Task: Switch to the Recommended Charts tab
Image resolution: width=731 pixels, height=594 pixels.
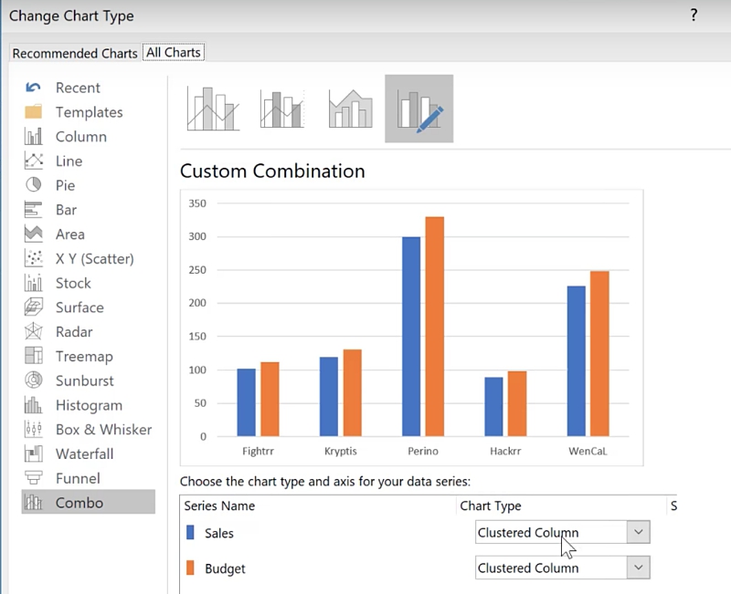Action: click(x=75, y=53)
